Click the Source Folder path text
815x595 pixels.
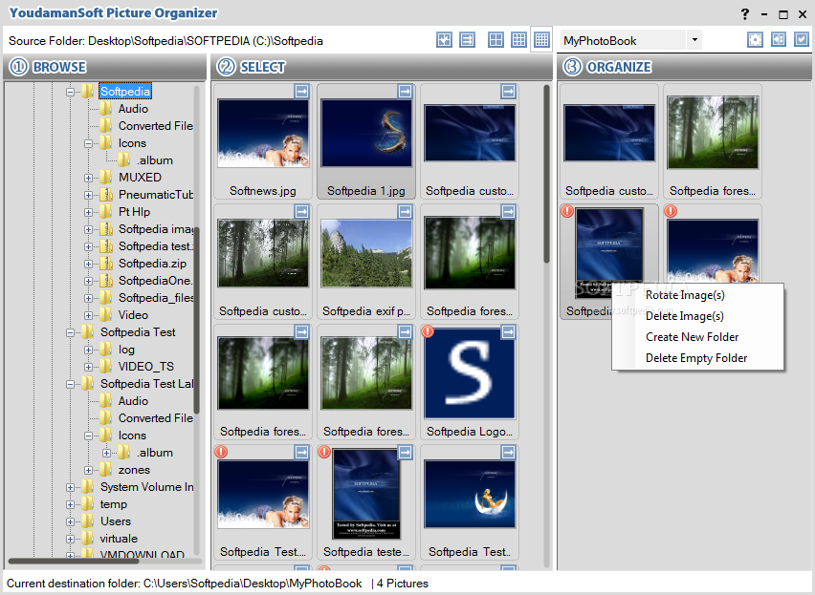165,40
